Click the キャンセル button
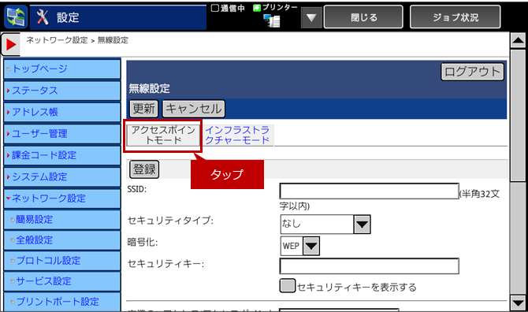Image resolution: width=528 pixels, height=312 pixels. 194,109
